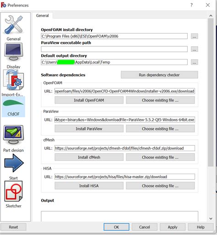217x235 pixels.
Task: Click the 'ParaView executable path' label
Action: click(x=66, y=43)
